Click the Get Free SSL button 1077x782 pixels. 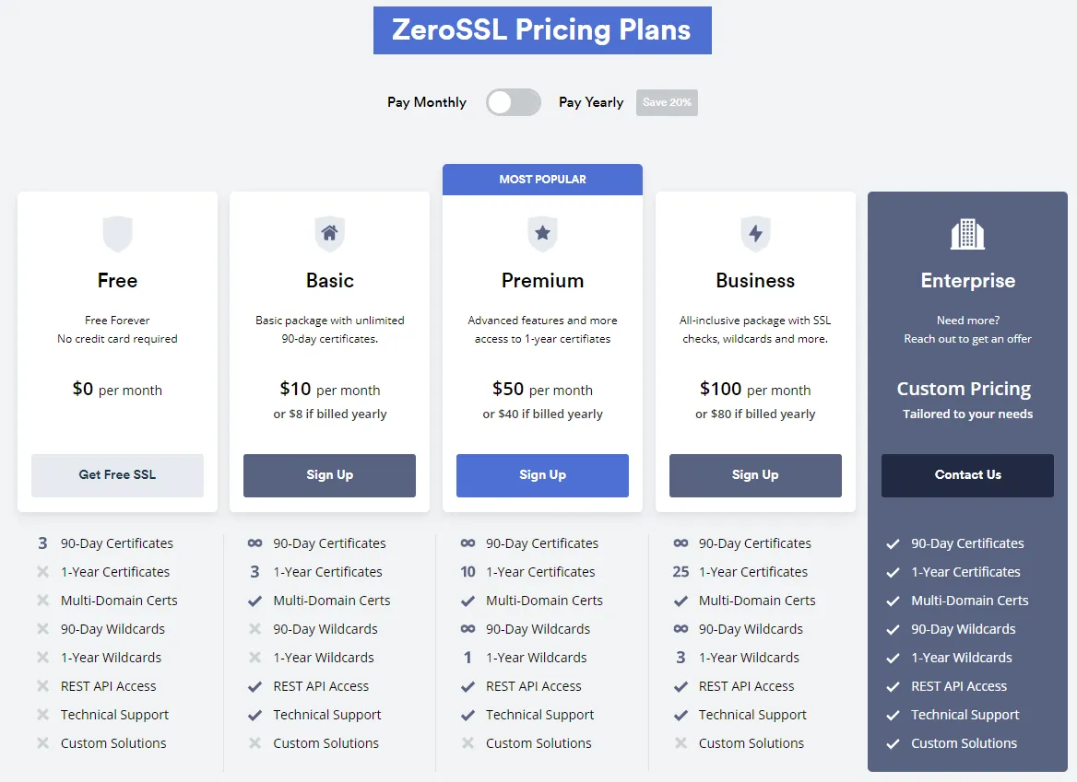117,474
